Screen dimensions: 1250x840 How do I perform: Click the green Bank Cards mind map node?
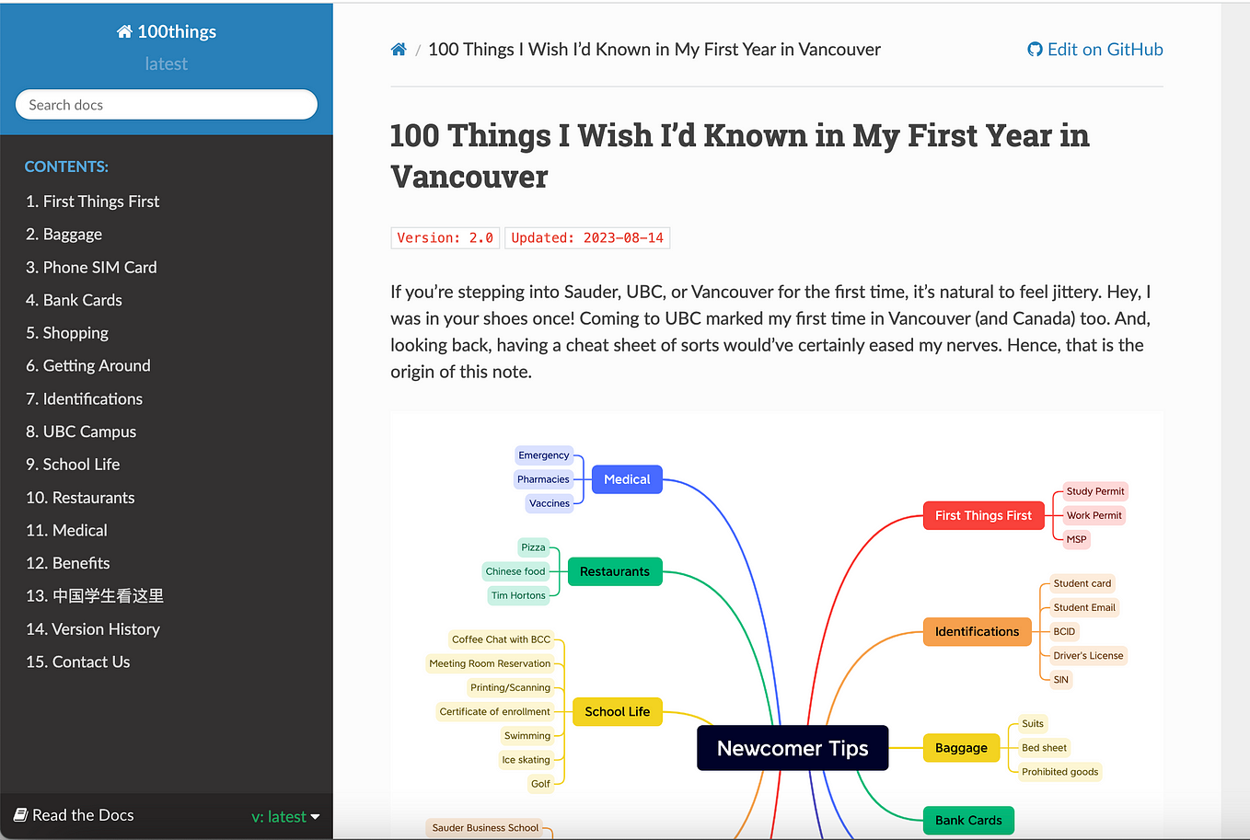coord(968,820)
